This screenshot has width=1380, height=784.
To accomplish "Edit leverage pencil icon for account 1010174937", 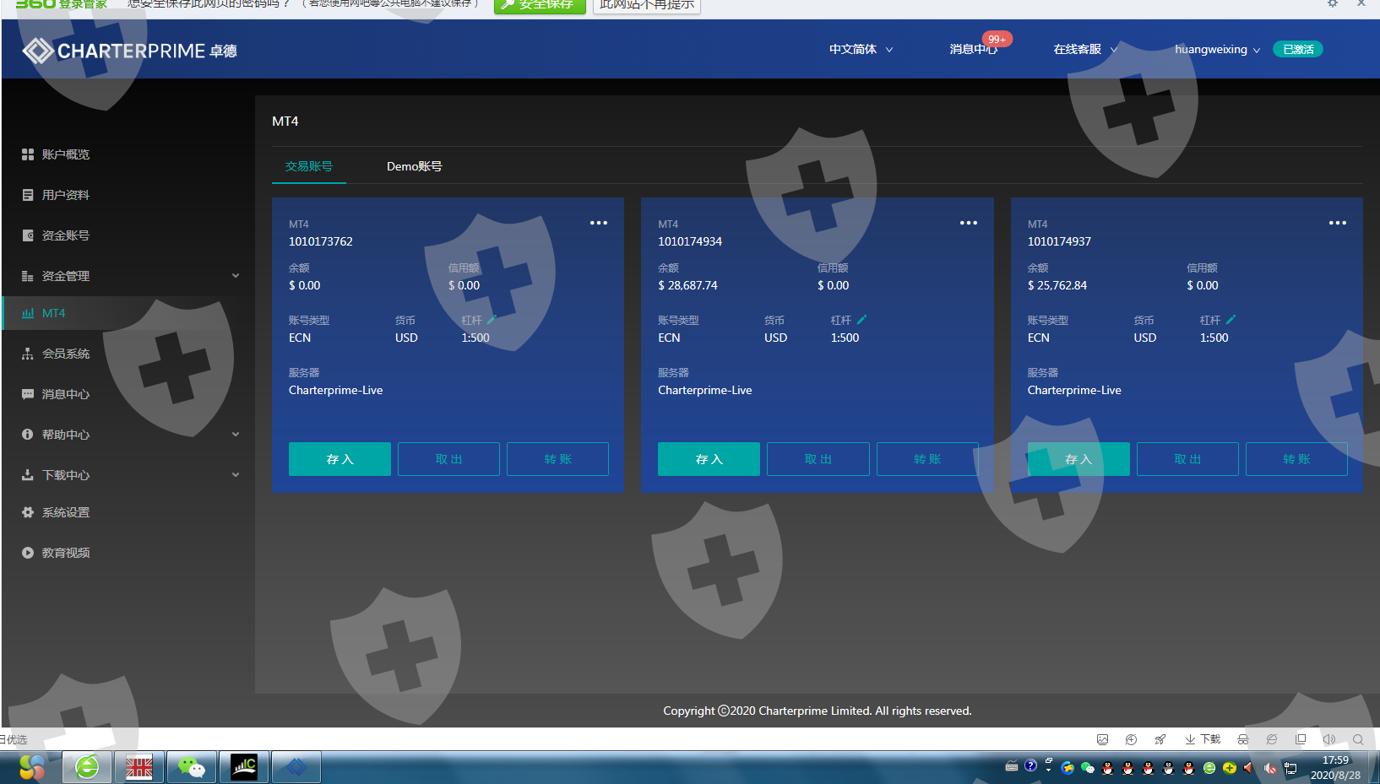I will point(1231,320).
